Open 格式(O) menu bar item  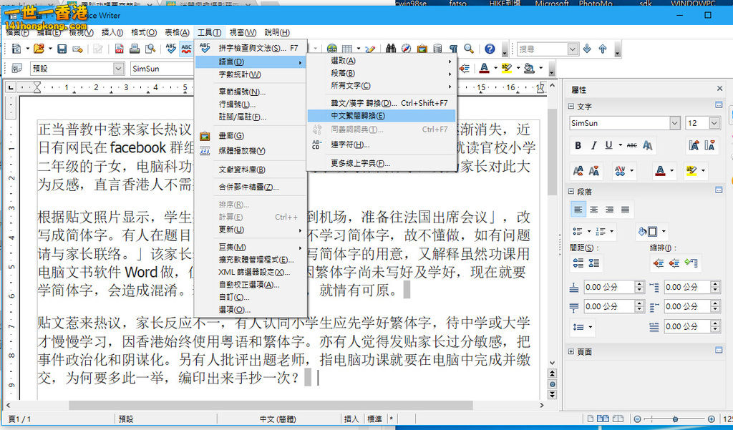(x=143, y=32)
